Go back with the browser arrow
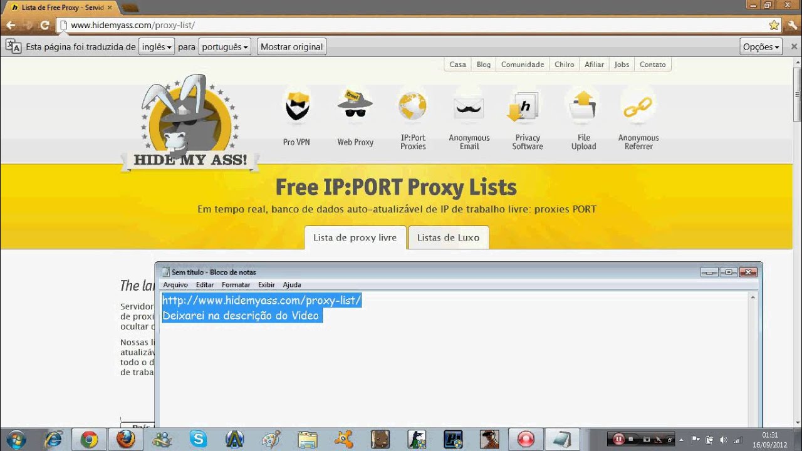 coord(11,25)
